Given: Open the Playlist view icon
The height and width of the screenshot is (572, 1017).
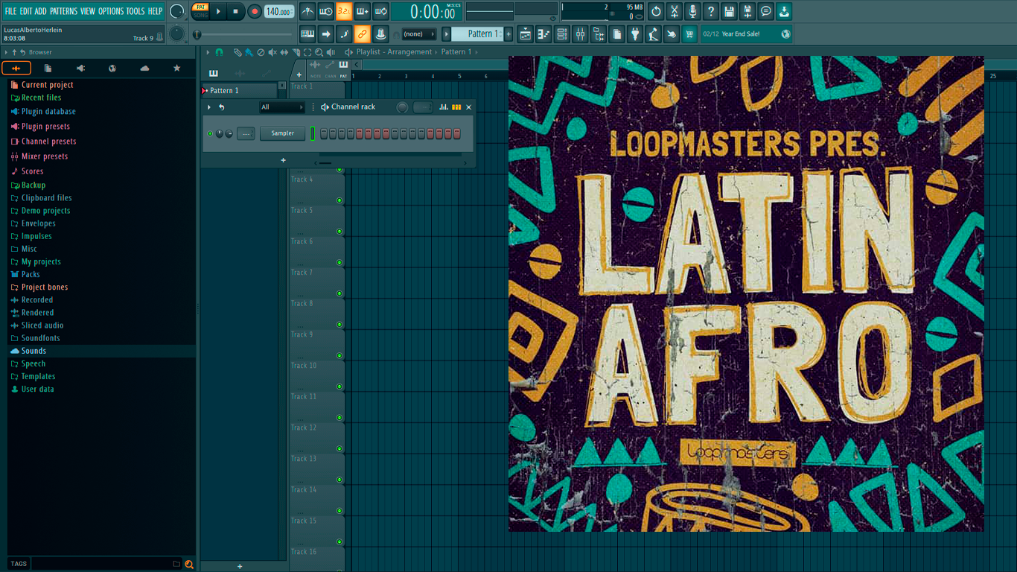Looking at the screenshot, I should pyautogui.click(x=526, y=34).
